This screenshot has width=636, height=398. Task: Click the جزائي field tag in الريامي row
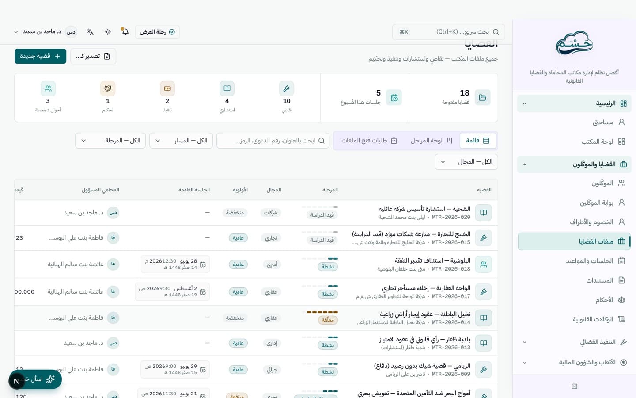pos(272,370)
